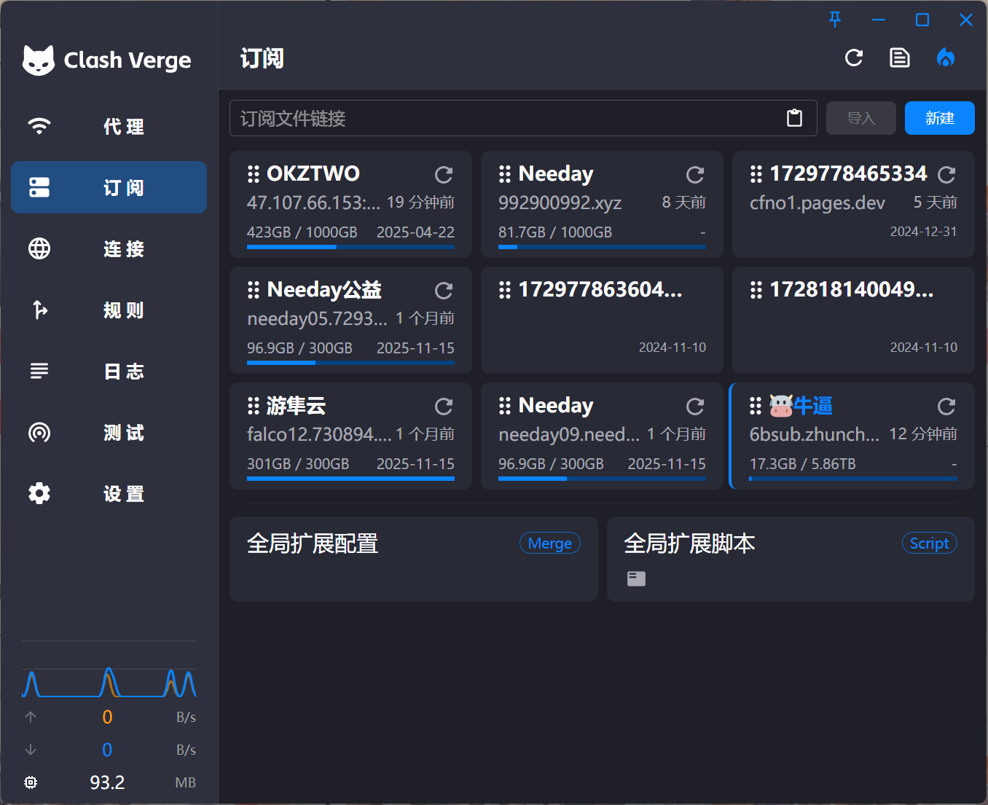The width and height of the screenshot is (988, 805).
Task: Minimize the Clash Verge window
Action: 879,20
